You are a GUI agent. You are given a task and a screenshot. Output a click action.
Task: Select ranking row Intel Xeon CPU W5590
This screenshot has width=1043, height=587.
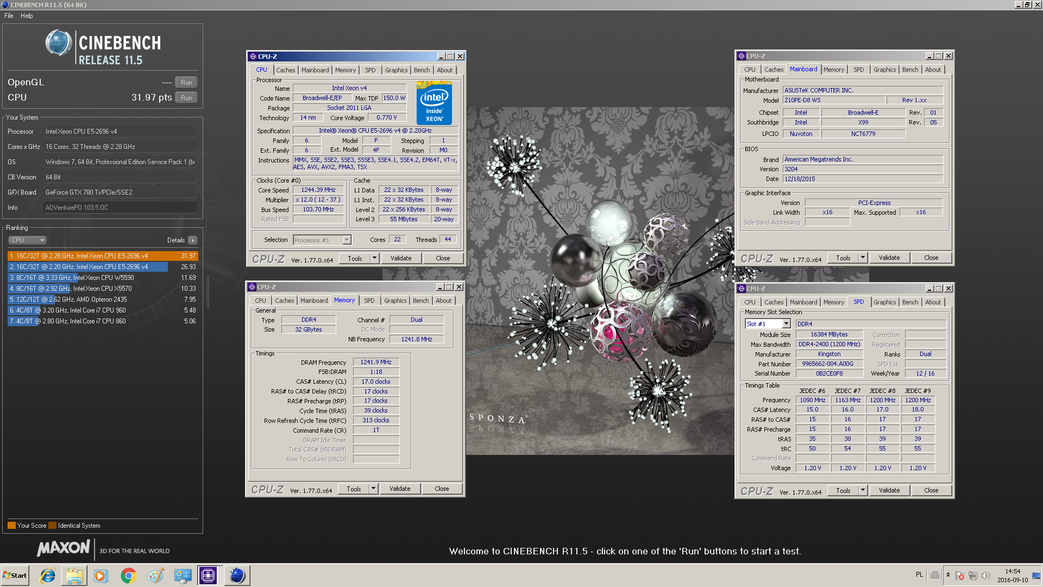pyautogui.click(x=103, y=278)
